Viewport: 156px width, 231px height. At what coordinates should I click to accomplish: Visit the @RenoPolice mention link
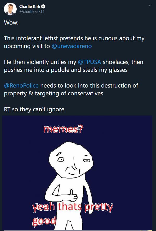click(x=21, y=85)
